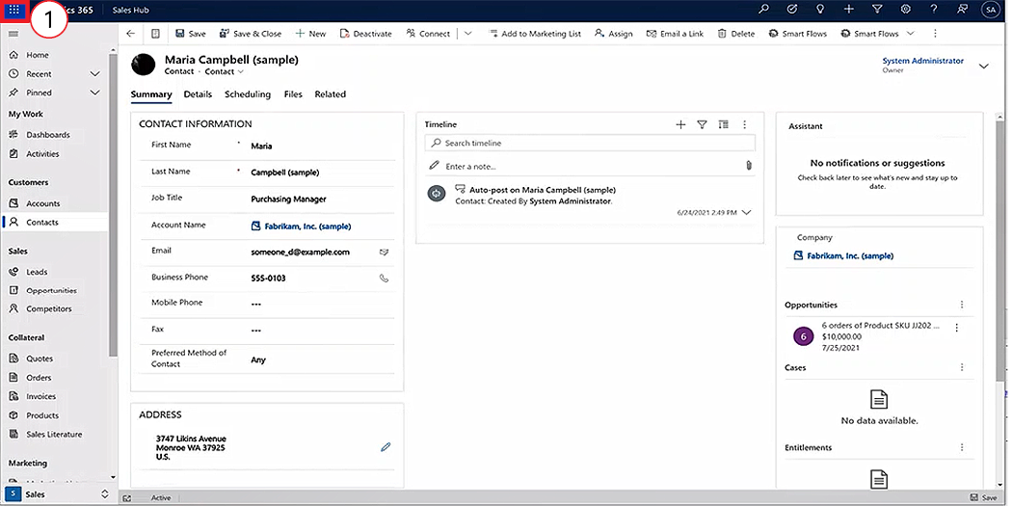This screenshot has width=1012, height=506.
Task: Switch to the Files tab
Action: click(x=293, y=94)
